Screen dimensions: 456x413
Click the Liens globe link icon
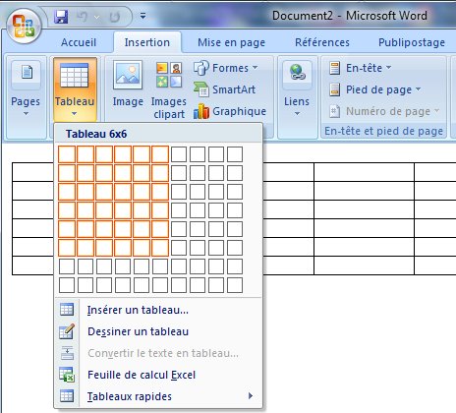(297, 73)
